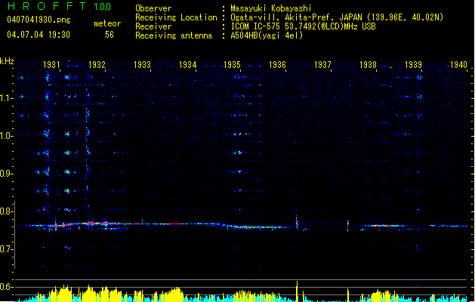Click the 0.6 kHz frequency axis label
The width and height of the screenshot is (475, 302).
coord(6,287)
